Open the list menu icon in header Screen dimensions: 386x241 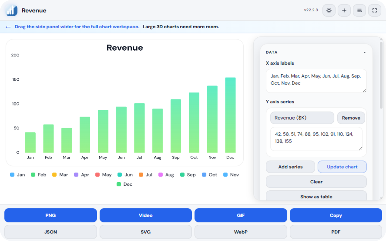pos(359,11)
